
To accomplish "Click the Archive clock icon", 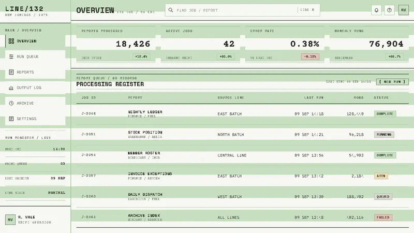I will (x=11, y=103).
